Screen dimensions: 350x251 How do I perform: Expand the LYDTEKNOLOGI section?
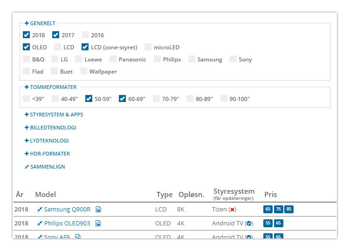47,141
